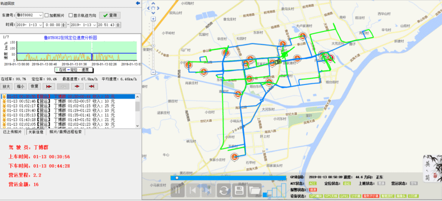Click the map zoom-in plus button

pos(154,18)
